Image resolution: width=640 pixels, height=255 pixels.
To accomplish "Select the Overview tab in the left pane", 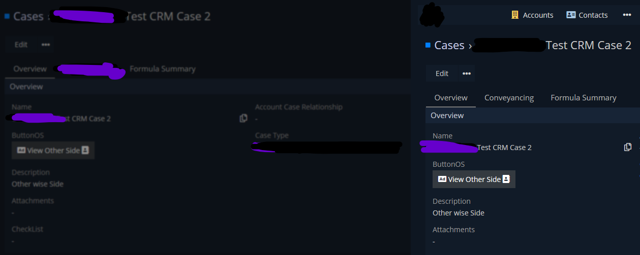I will [30, 69].
